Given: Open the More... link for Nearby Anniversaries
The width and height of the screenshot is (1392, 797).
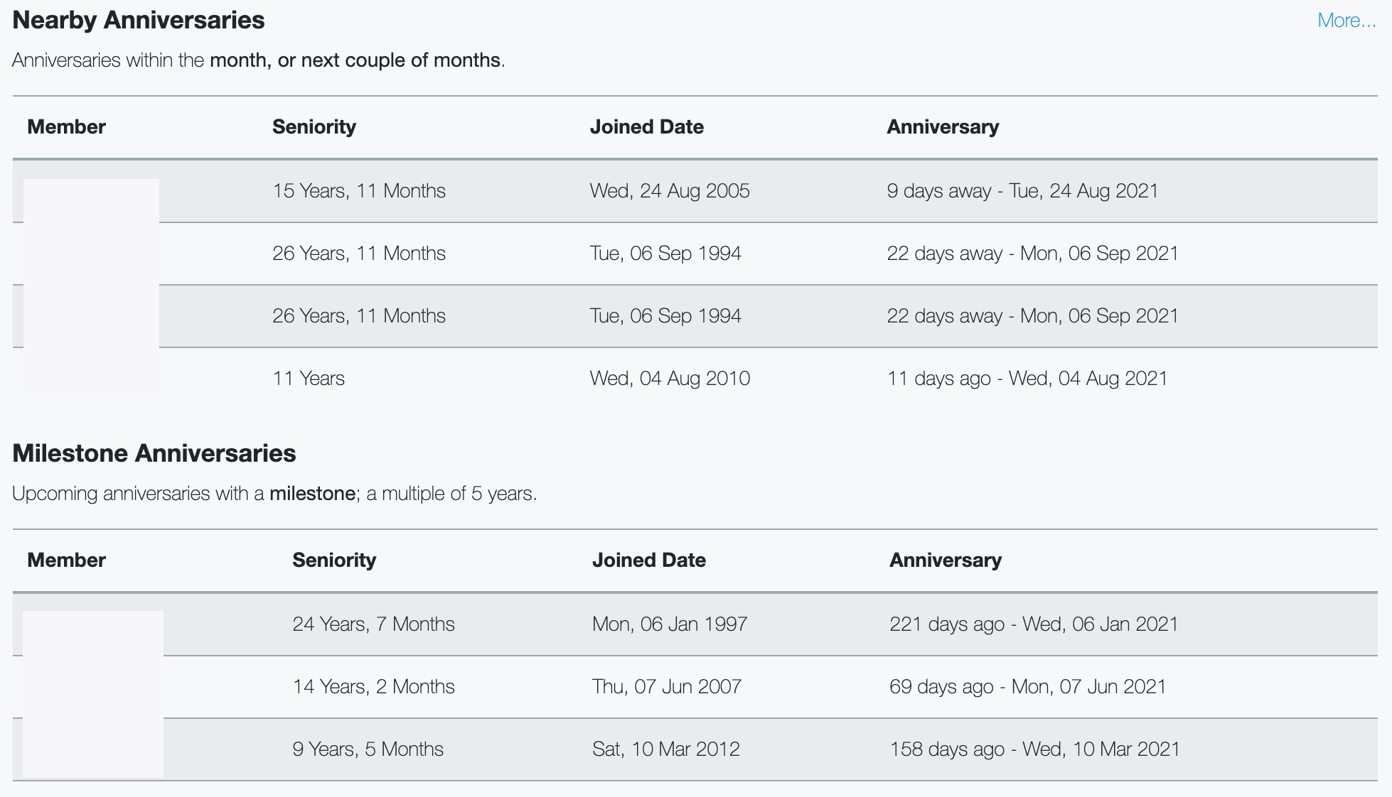Looking at the screenshot, I should (x=1347, y=20).
